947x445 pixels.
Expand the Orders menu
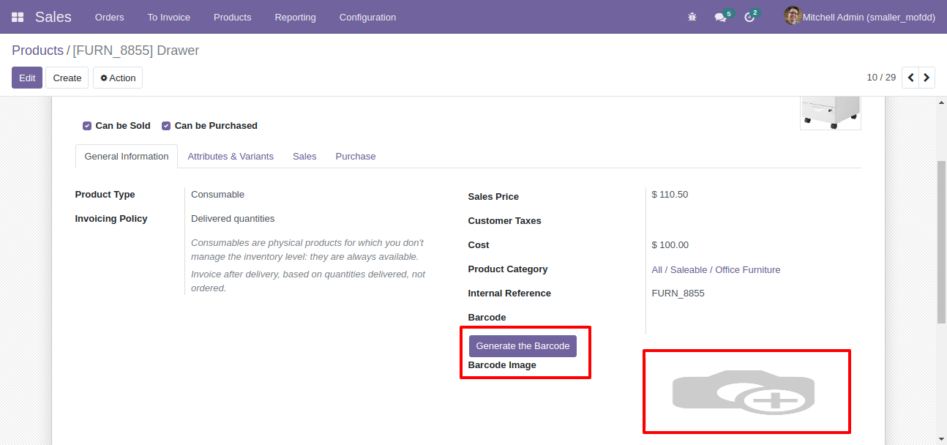coord(110,17)
